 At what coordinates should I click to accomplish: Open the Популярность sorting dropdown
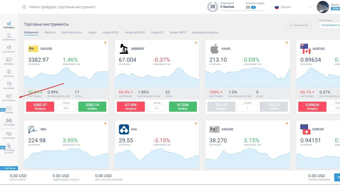tap(330, 25)
